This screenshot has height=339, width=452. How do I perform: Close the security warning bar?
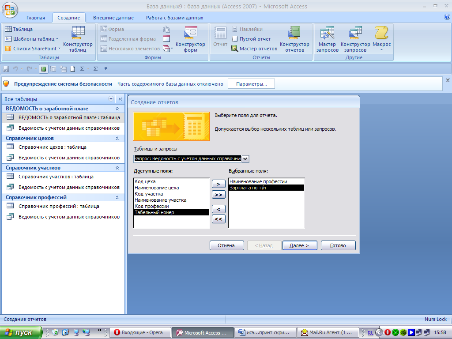(448, 80)
